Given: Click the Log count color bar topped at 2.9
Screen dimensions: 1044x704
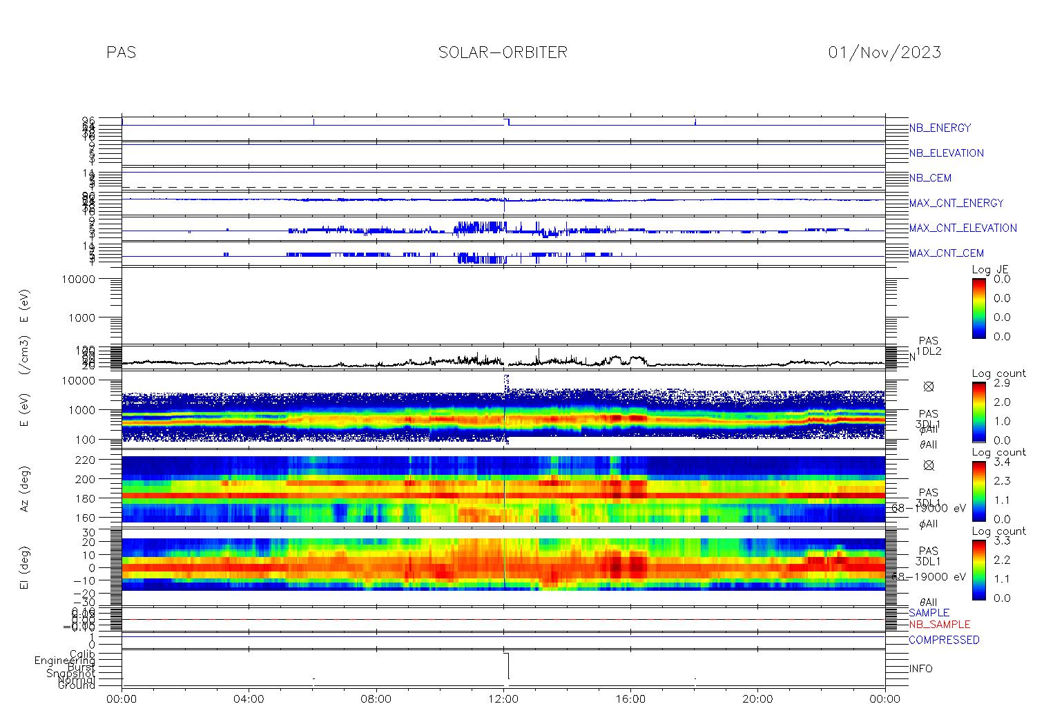Looking at the screenshot, I should click(x=979, y=411).
